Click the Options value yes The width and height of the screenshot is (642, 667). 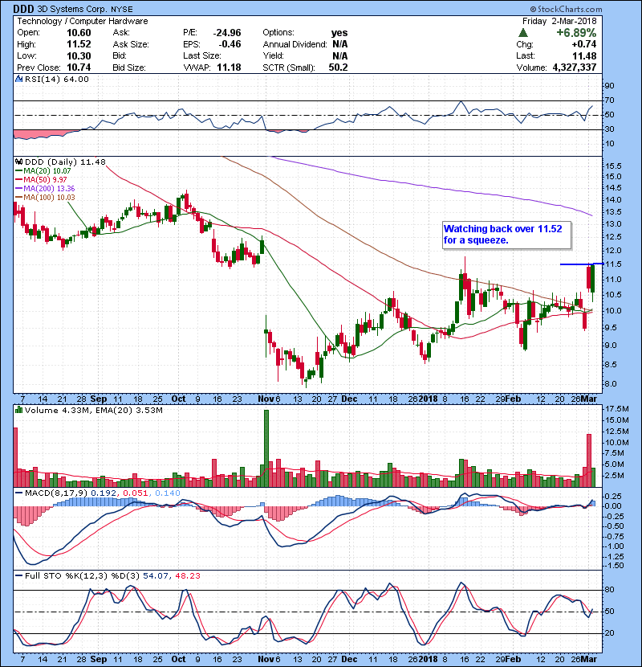pos(339,33)
